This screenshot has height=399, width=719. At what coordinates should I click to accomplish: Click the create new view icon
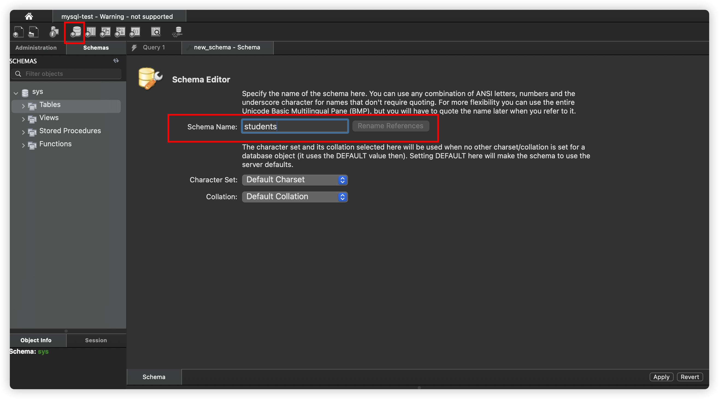[x=105, y=32]
